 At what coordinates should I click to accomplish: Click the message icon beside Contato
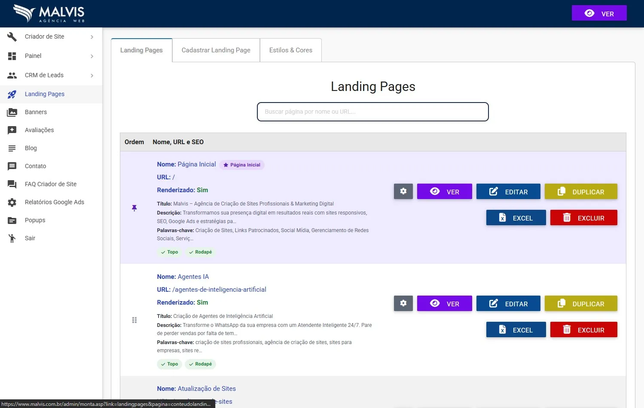coord(12,166)
